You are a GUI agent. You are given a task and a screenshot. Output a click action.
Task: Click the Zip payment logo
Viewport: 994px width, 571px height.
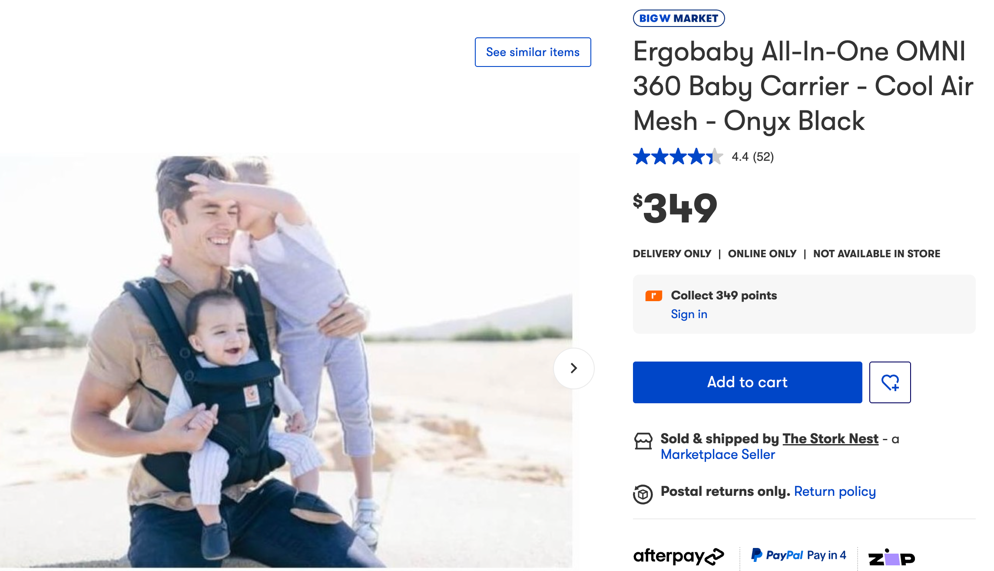coord(891,558)
